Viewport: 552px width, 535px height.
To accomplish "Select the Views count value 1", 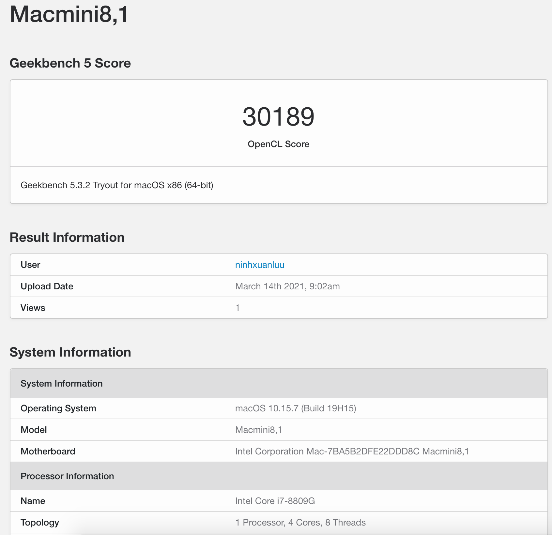I will (x=238, y=308).
